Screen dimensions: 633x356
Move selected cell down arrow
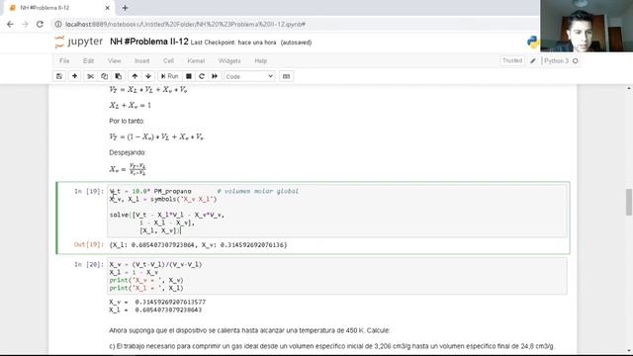(x=148, y=76)
